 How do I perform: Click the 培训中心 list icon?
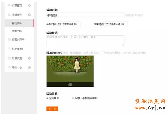(9, 68)
